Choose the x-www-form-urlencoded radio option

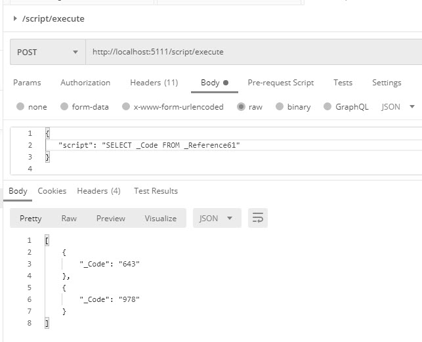pos(126,106)
